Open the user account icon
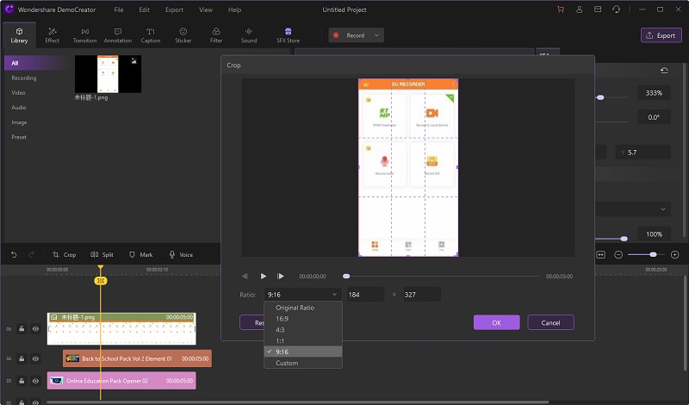This screenshot has width=689, height=405. tap(579, 9)
